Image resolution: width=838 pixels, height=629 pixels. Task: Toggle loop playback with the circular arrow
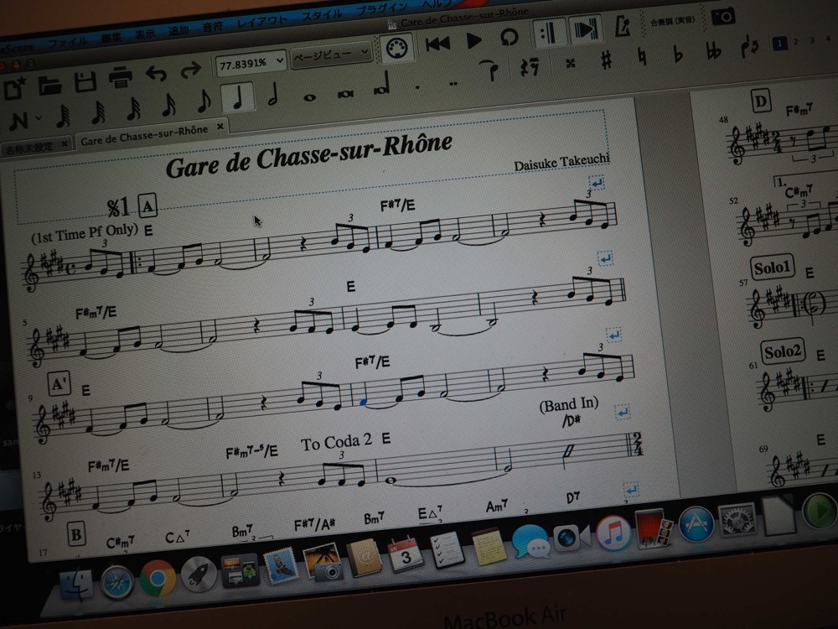tap(509, 38)
